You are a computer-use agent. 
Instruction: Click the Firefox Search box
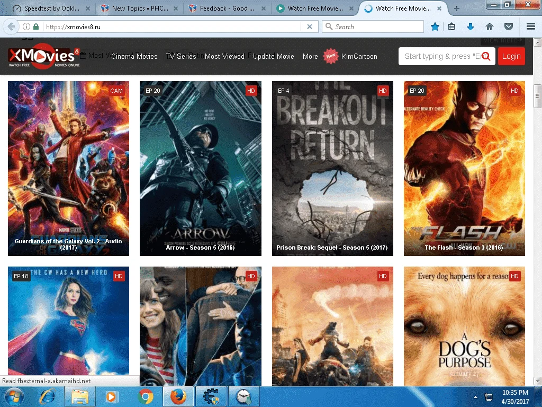[x=373, y=26]
